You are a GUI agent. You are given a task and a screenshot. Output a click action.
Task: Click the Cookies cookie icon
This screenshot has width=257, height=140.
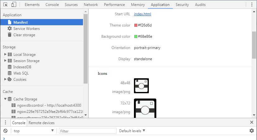point(10,79)
